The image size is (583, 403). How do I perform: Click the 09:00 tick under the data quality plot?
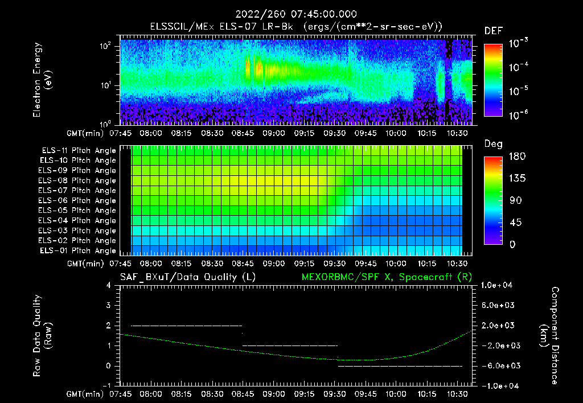click(274, 394)
